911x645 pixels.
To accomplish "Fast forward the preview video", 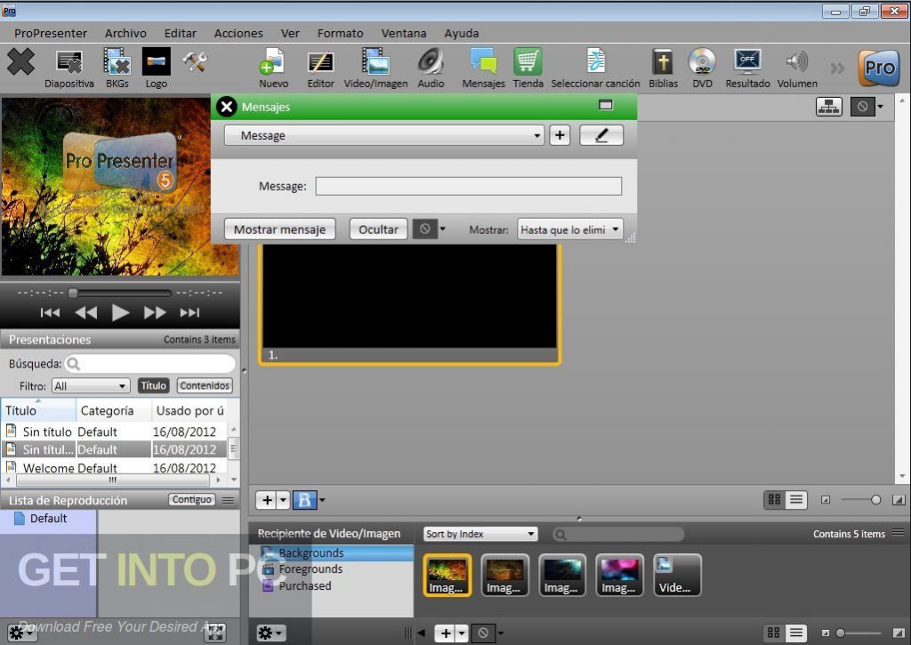I will [155, 312].
